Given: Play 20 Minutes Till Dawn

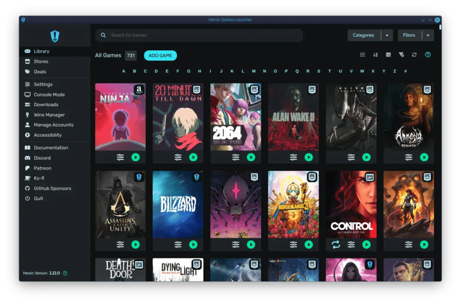Looking at the screenshot, I should pyautogui.click(x=193, y=157).
